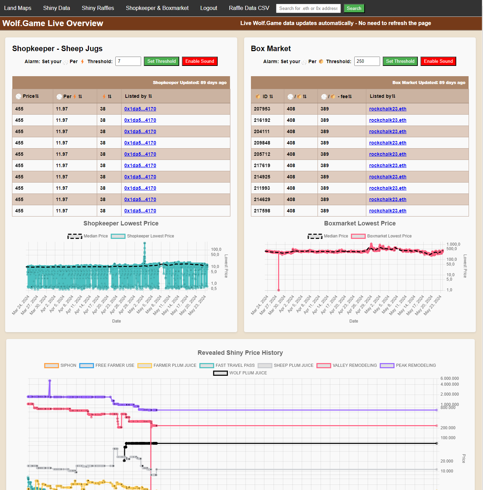Click PEAK REMODELING purple legend swatch
Viewport: 483px width, 490px height.
[387, 365]
